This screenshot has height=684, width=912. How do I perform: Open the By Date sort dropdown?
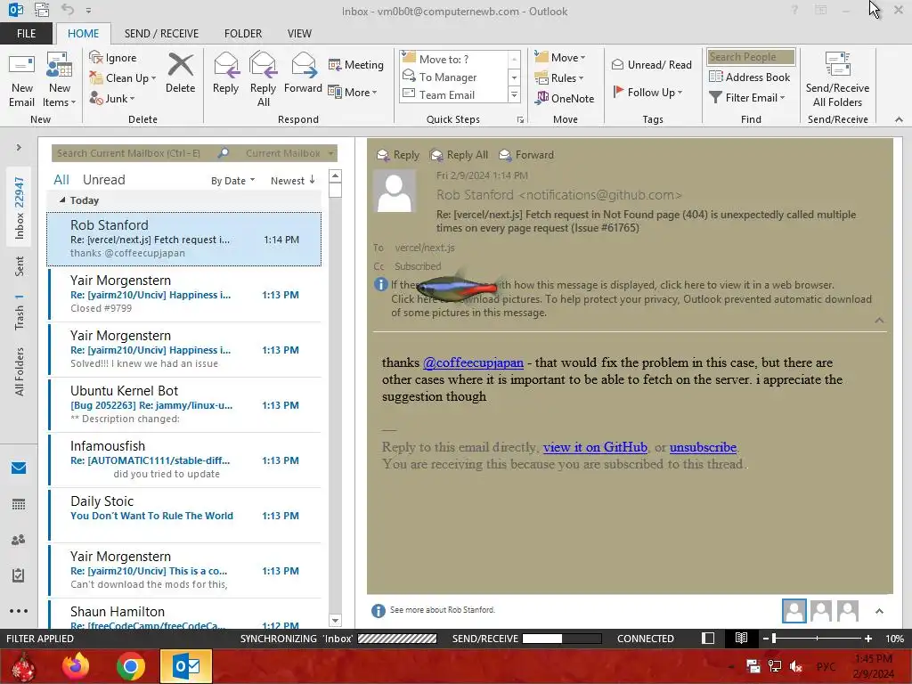pos(232,180)
